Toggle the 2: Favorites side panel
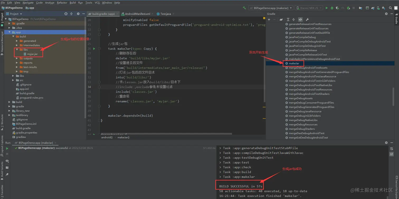Image resolution: width=399 pixels, height=199 pixels. [x=2, y=191]
